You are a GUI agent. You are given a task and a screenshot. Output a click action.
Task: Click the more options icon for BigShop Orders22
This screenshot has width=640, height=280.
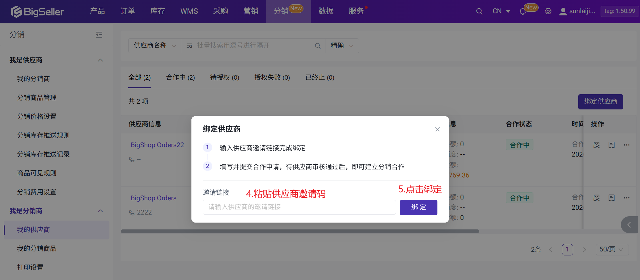[x=626, y=145]
